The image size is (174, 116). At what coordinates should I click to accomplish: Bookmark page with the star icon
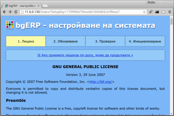pyautogui.click(x=144, y=12)
